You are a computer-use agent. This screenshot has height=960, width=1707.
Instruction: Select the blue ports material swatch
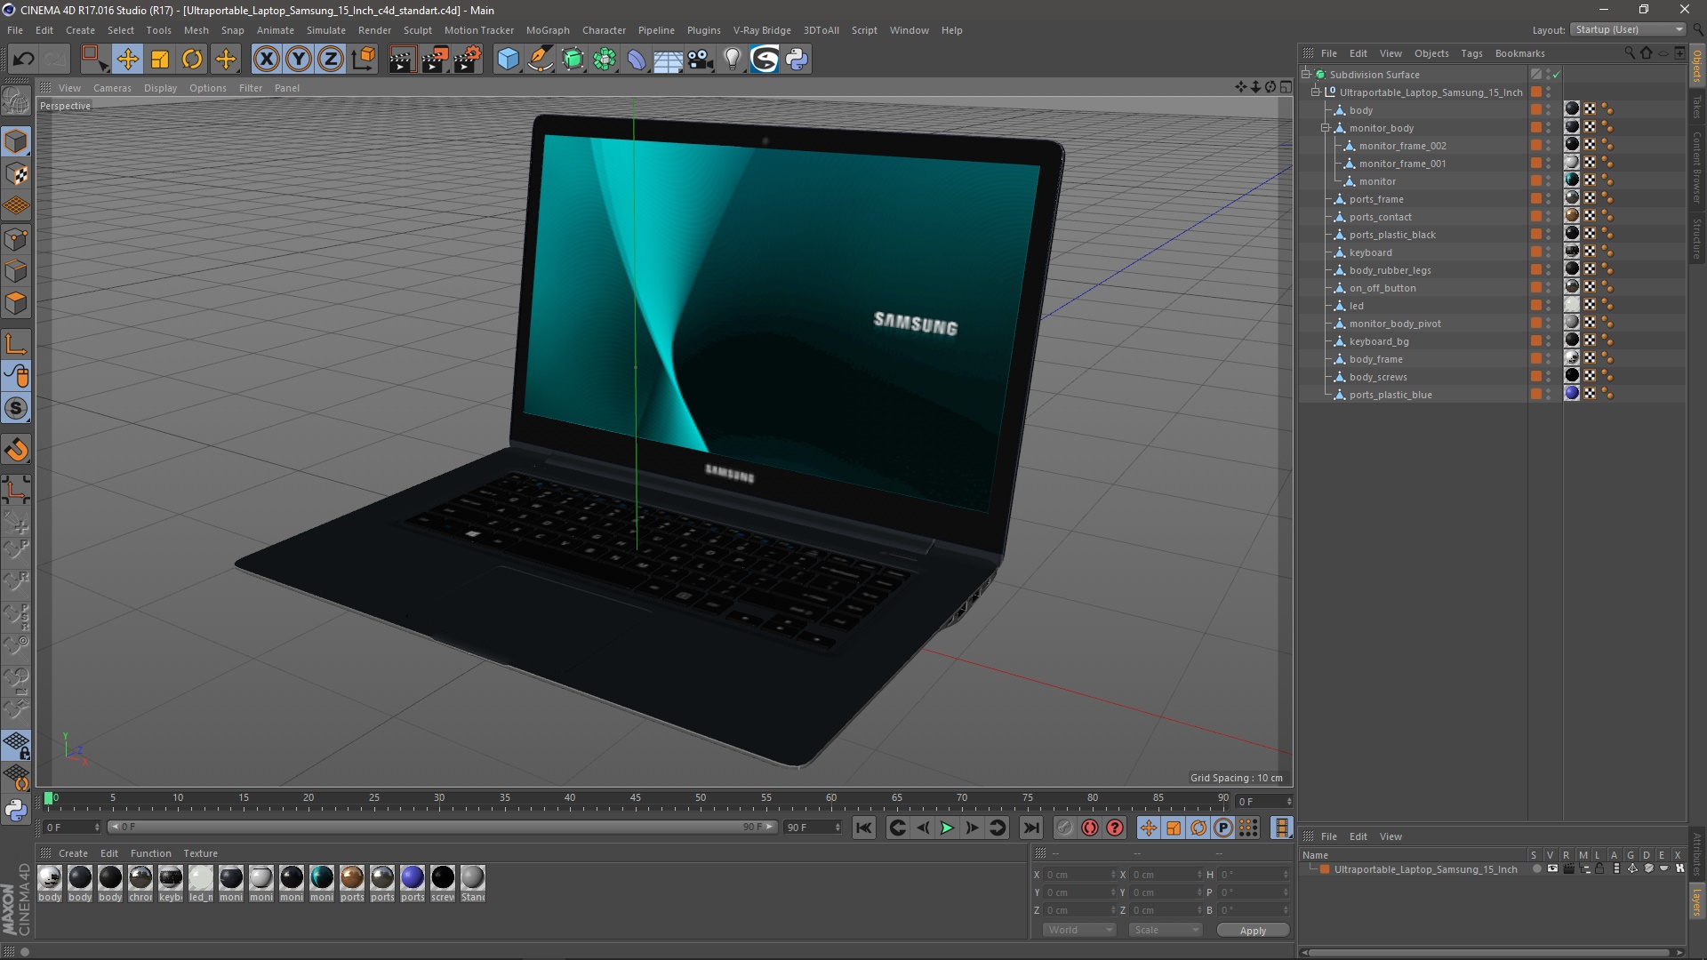(x=413, y=877)
